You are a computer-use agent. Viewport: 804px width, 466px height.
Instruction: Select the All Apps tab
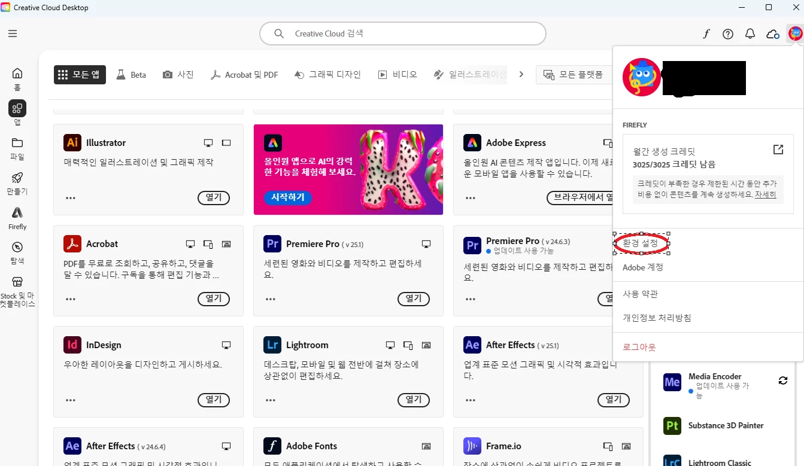[80, 75]
